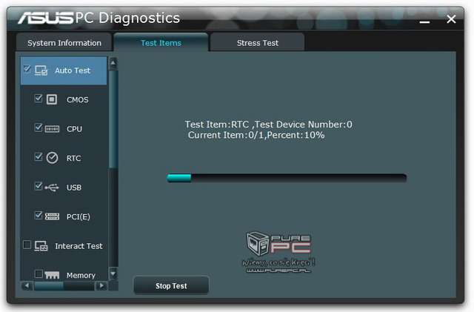Screen dimensions: 474x312
Task: Select the USB label
Action: tap(74, 187)
